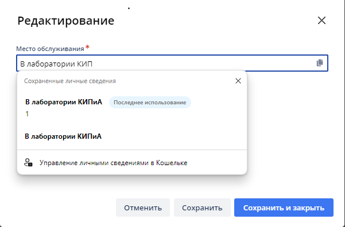
Task: Choose the second В лаборатории КИПиА suggestion
Action: [132, 136]
